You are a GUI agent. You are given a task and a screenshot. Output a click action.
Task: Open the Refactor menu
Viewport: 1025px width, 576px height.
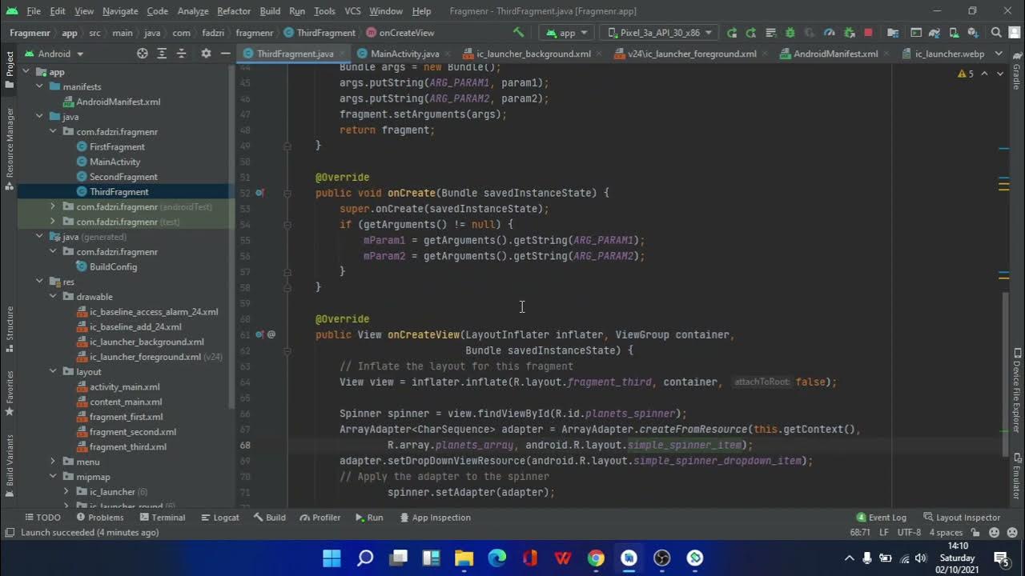[234, 11]
